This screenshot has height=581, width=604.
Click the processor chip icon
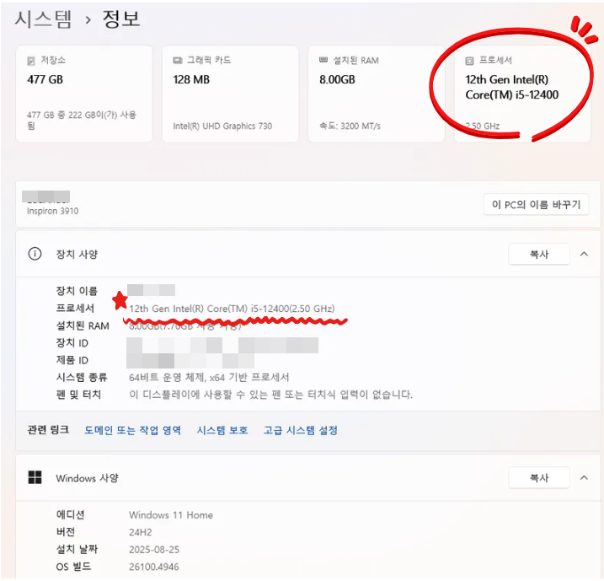click(x=469, y=61)
